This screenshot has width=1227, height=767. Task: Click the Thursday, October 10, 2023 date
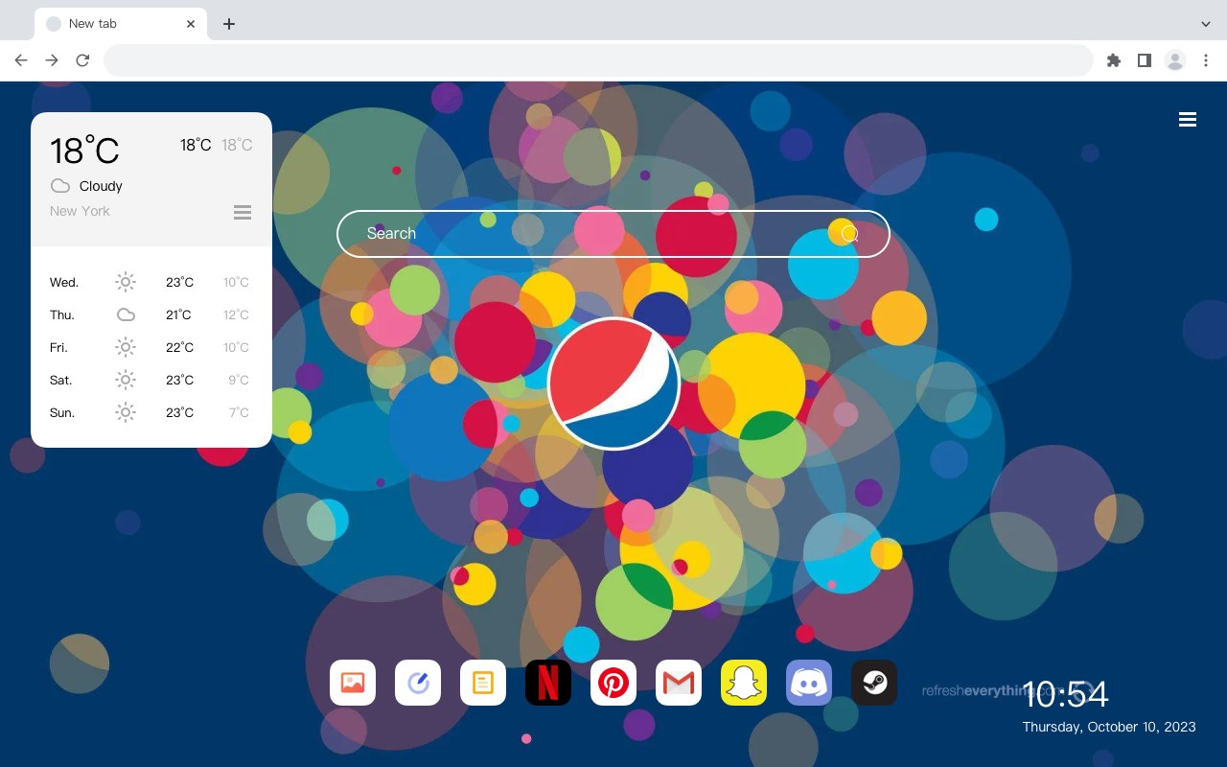1109,727
